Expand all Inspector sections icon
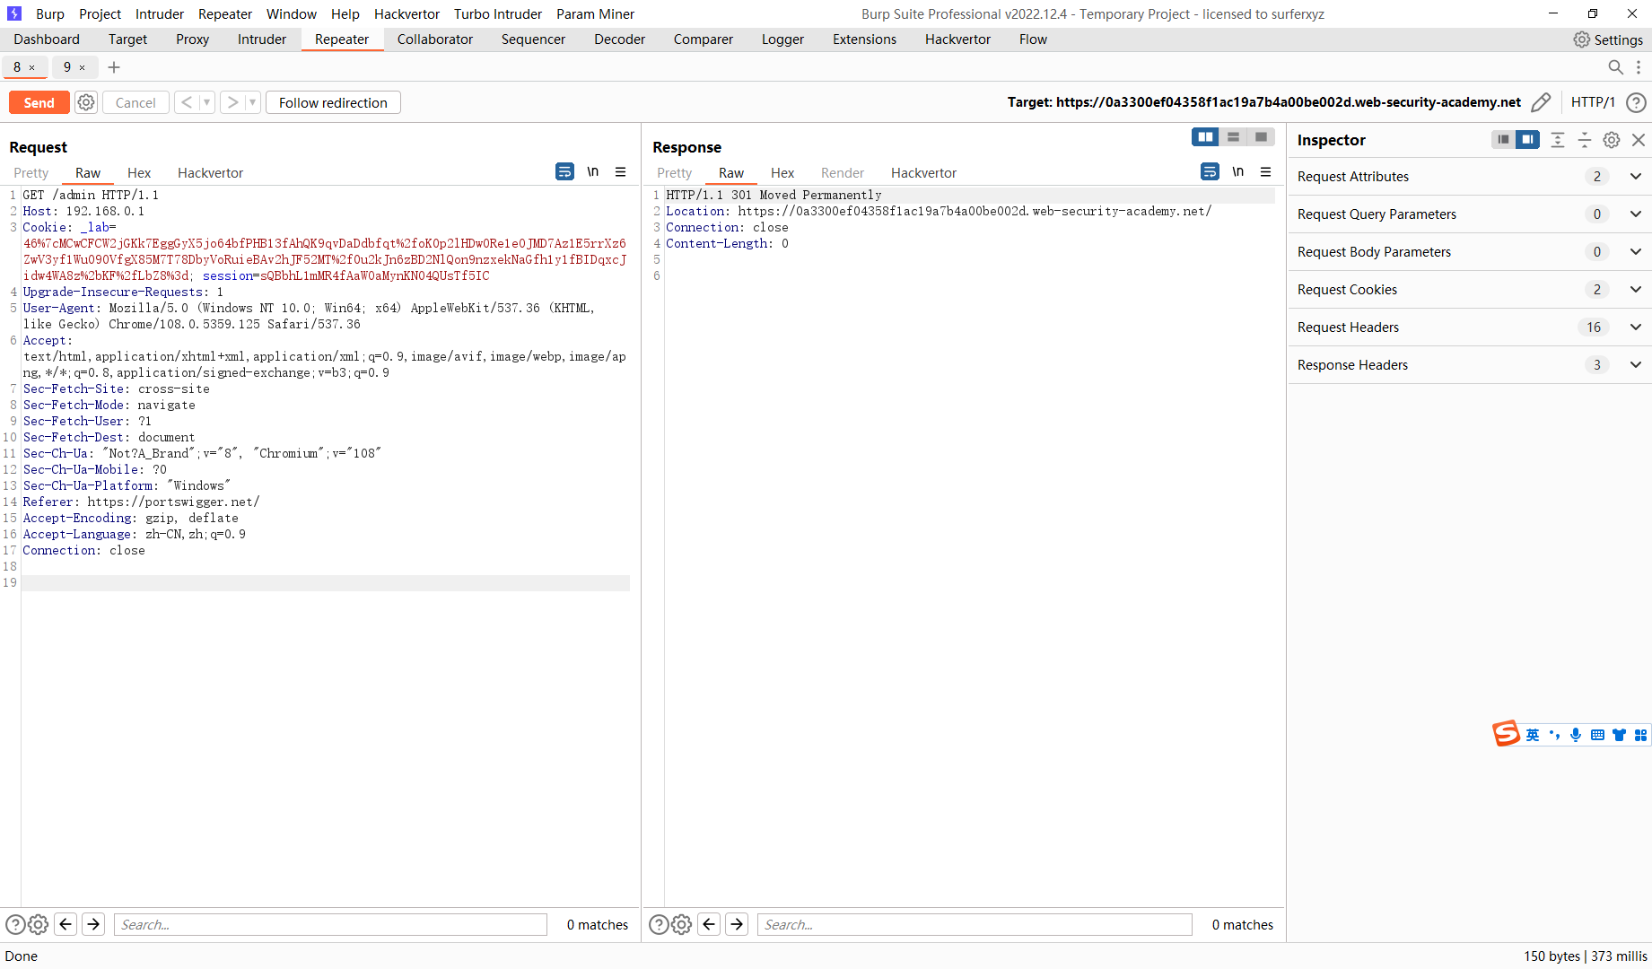 point(1558,139)
